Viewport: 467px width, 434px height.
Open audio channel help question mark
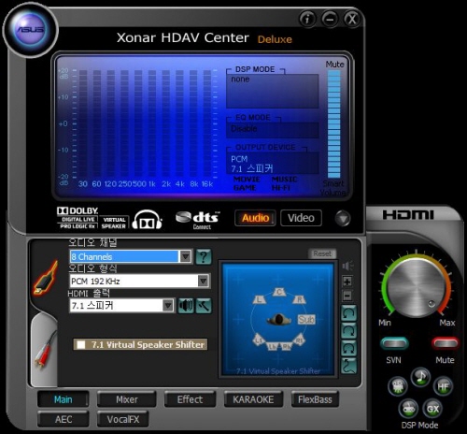click(204, 257)
